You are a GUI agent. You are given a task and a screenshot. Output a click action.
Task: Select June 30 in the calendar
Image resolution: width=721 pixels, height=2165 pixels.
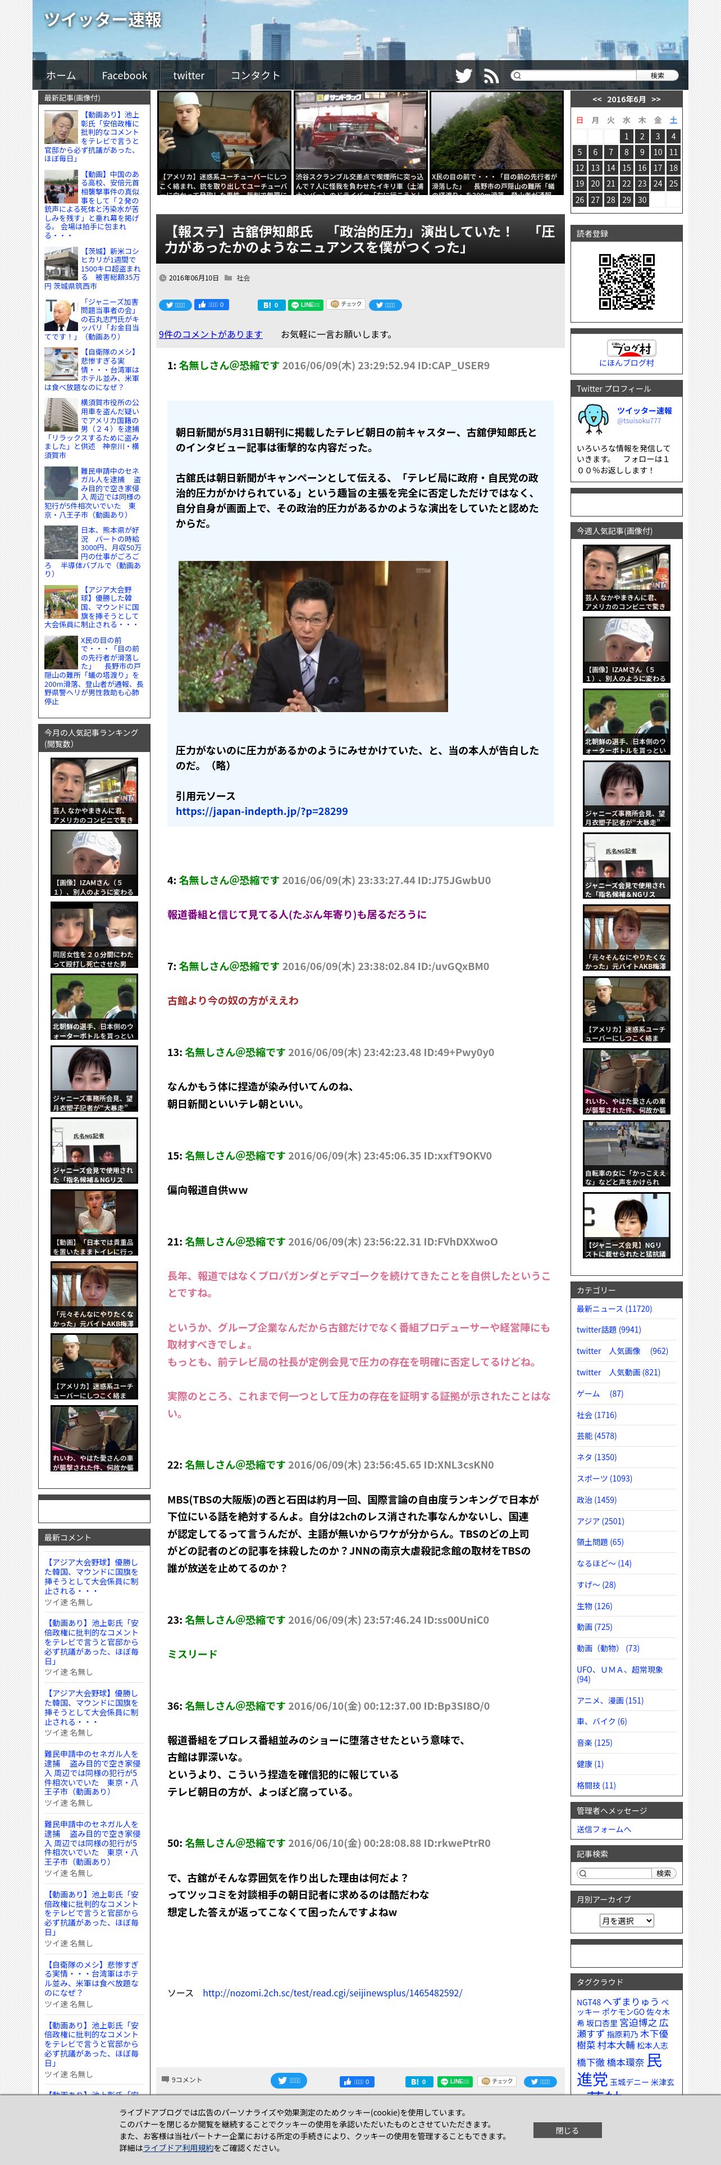[x=642, y=200]
